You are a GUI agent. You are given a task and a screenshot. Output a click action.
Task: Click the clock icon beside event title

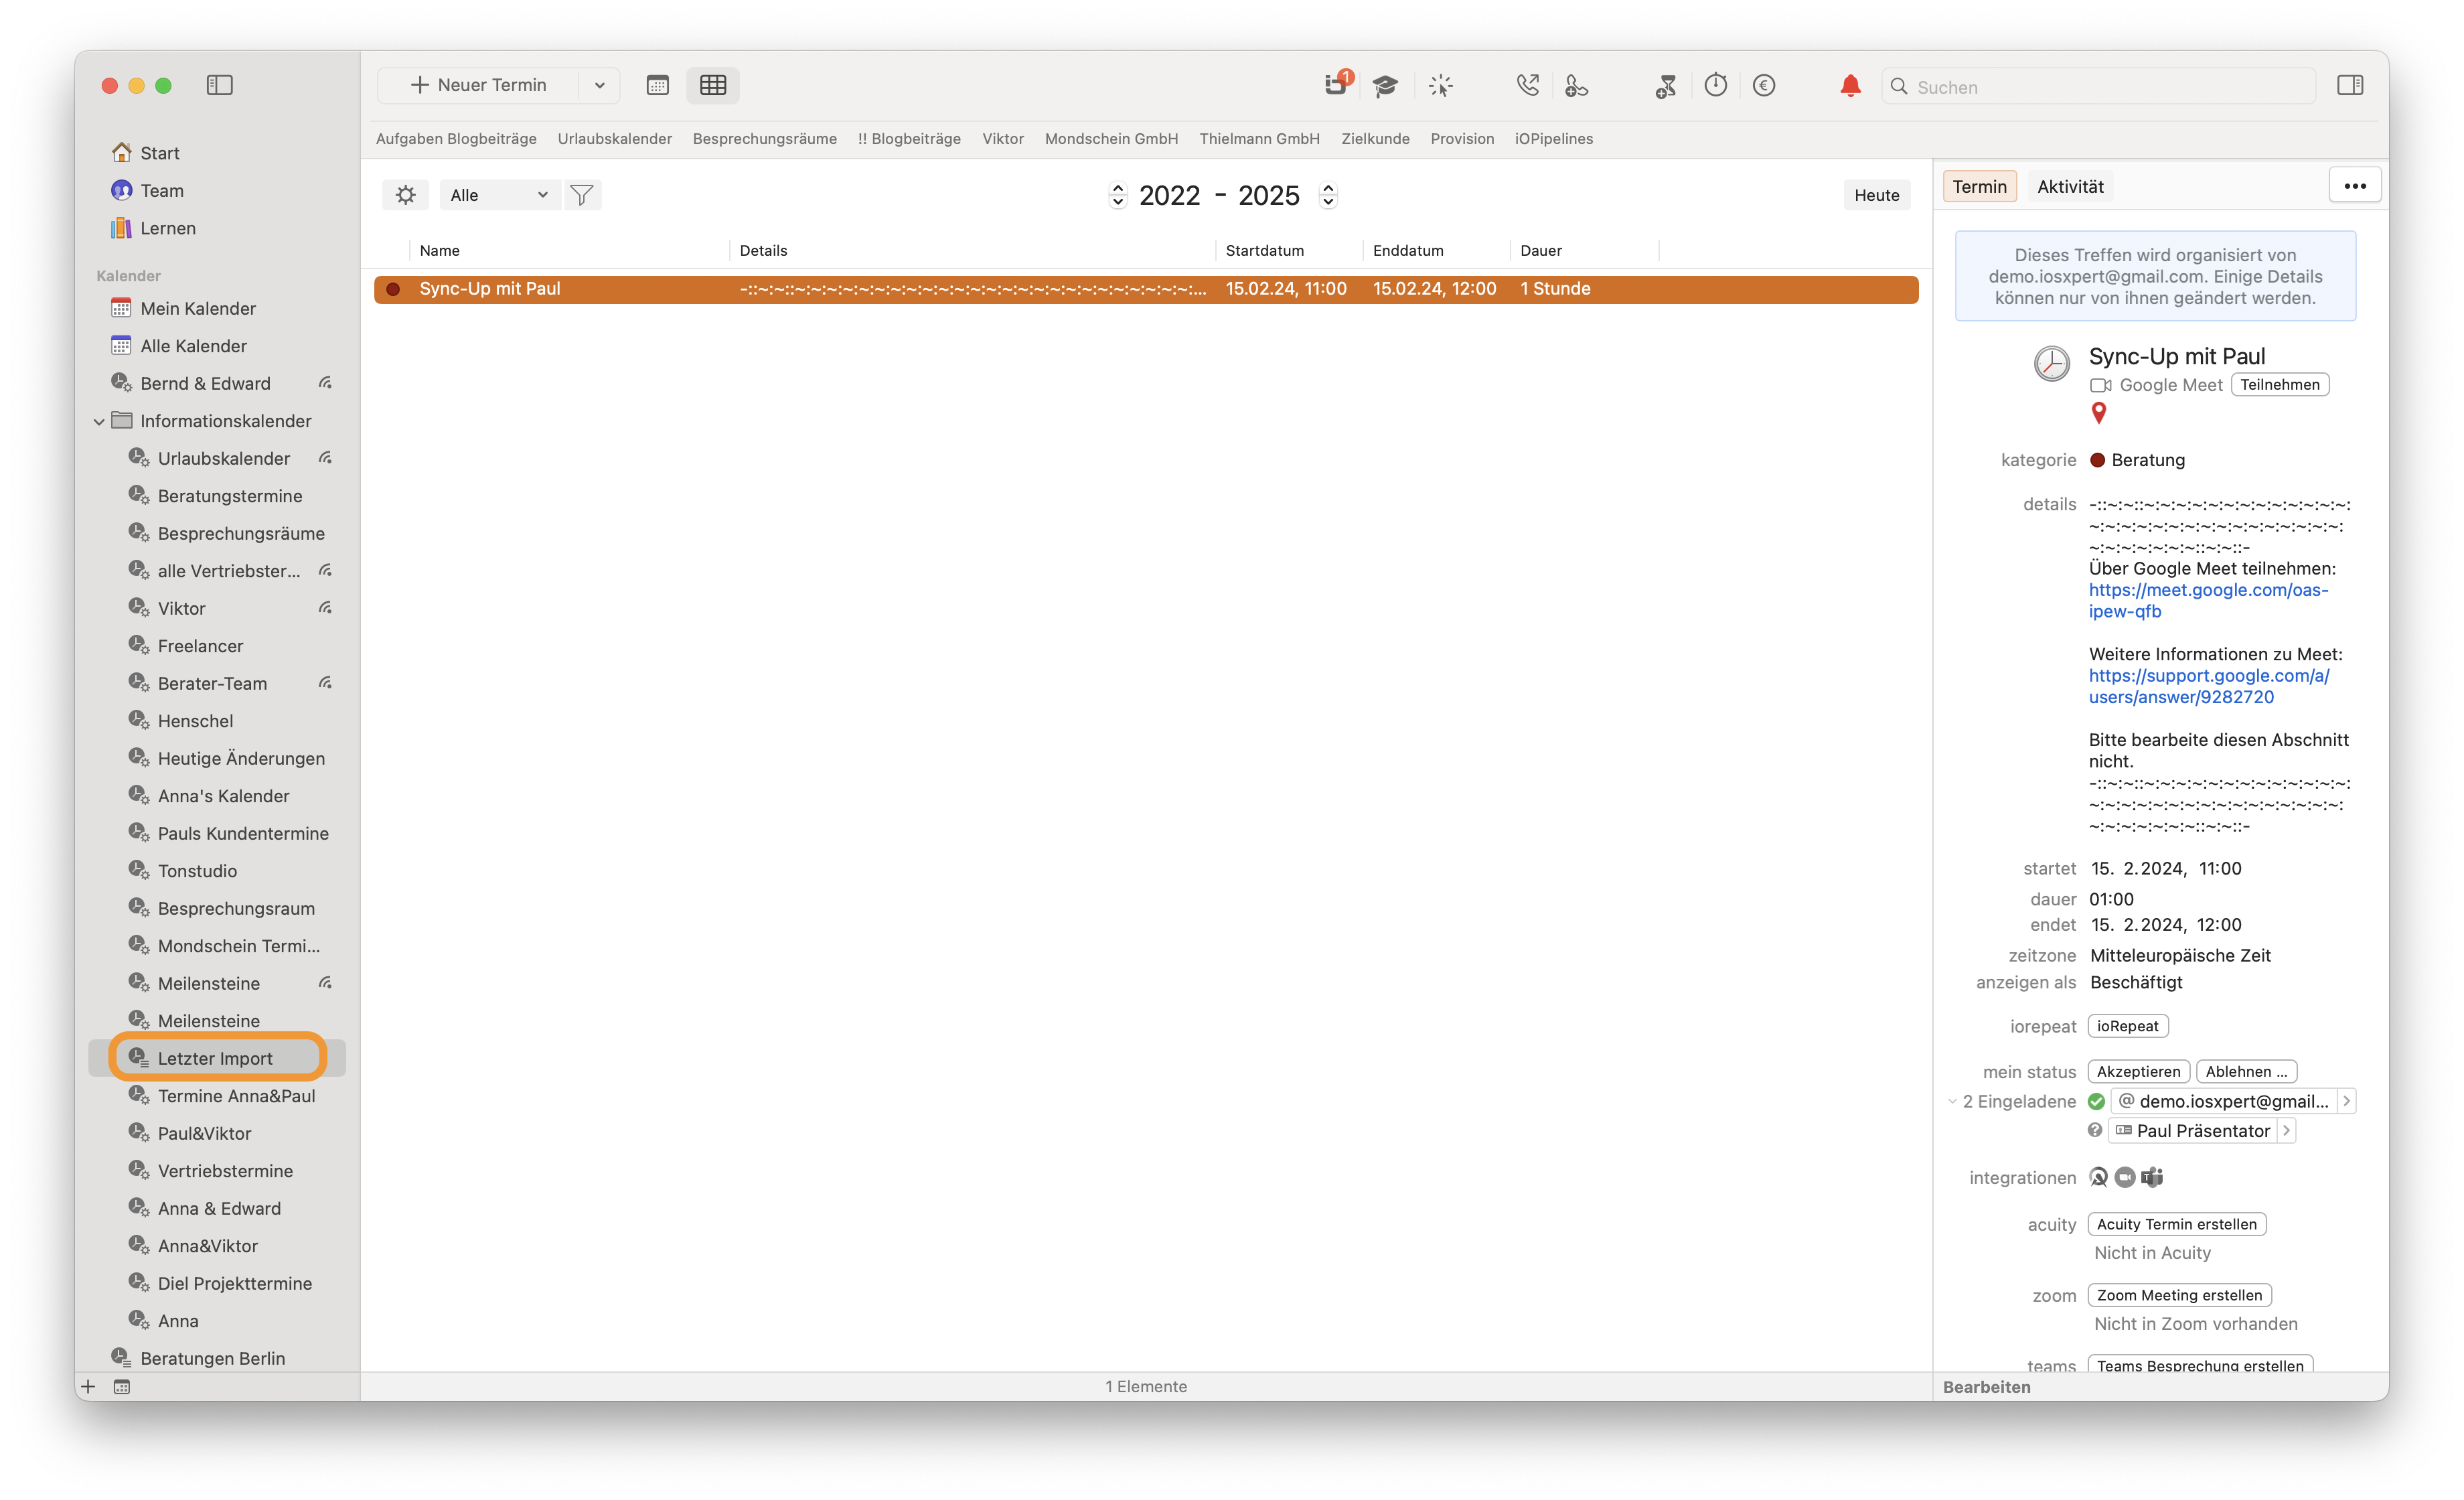point(2052,363)
